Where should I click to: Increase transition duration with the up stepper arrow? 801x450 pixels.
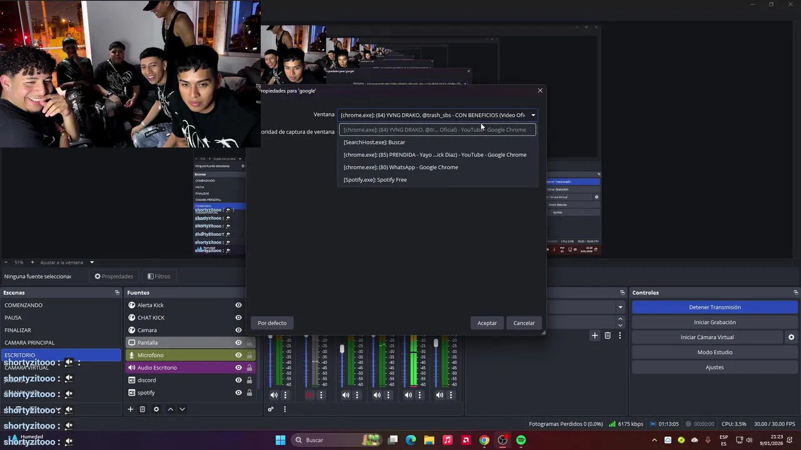click(620, 319)
